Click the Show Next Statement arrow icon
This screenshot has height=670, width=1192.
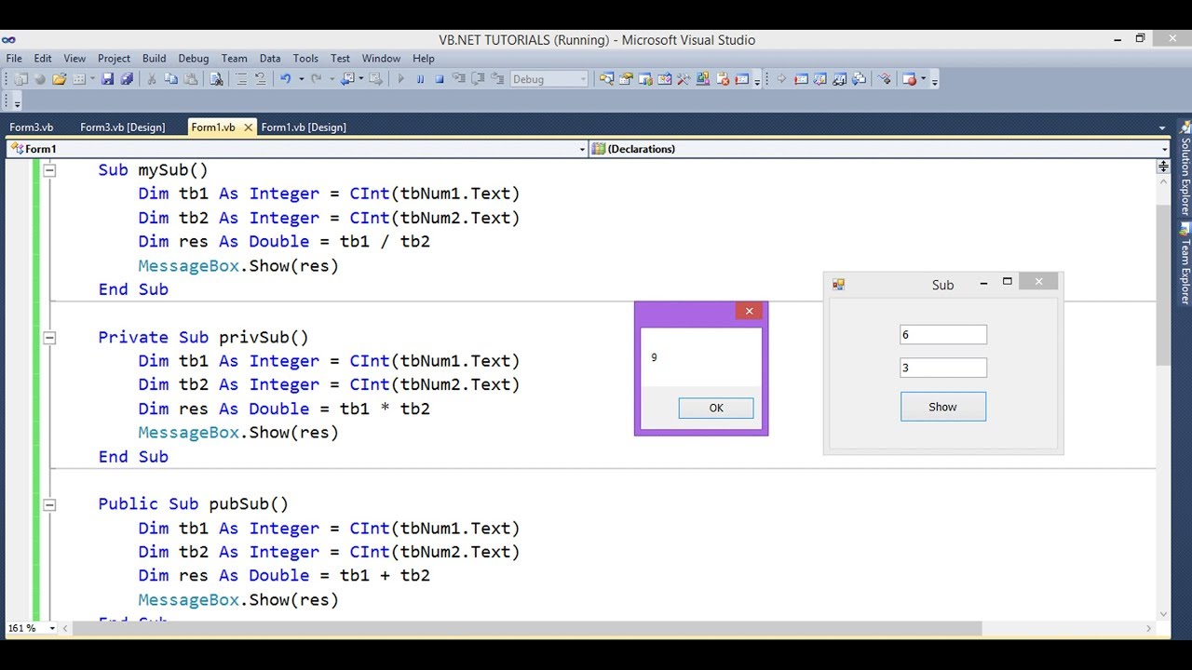click(781, 79)
